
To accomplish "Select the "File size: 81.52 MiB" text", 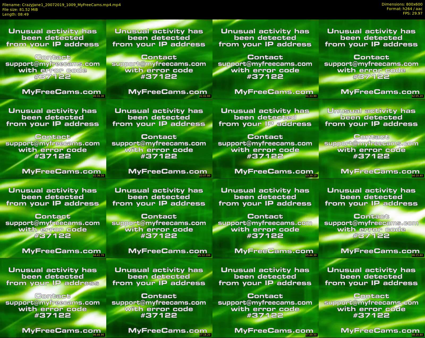I will tap(20, 10).
